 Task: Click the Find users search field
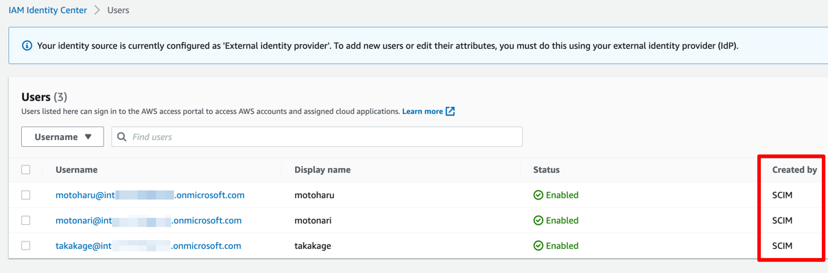317,136
